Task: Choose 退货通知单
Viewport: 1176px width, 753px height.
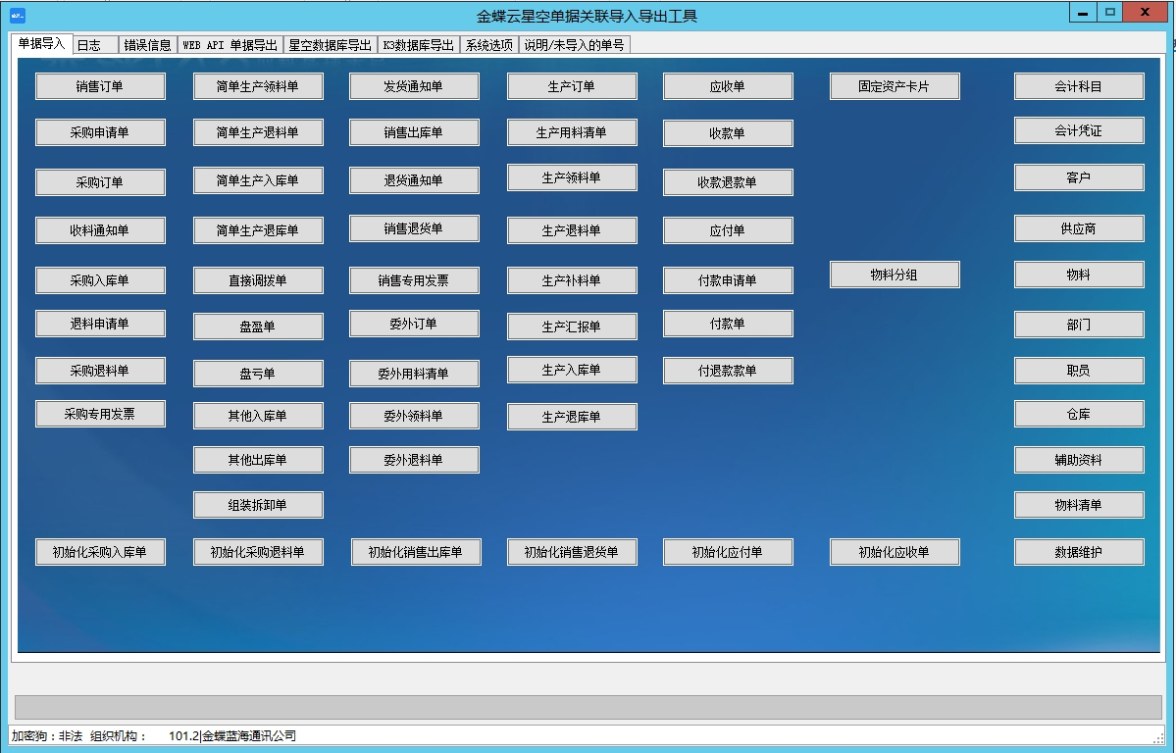Action: [x=414, y=180]
